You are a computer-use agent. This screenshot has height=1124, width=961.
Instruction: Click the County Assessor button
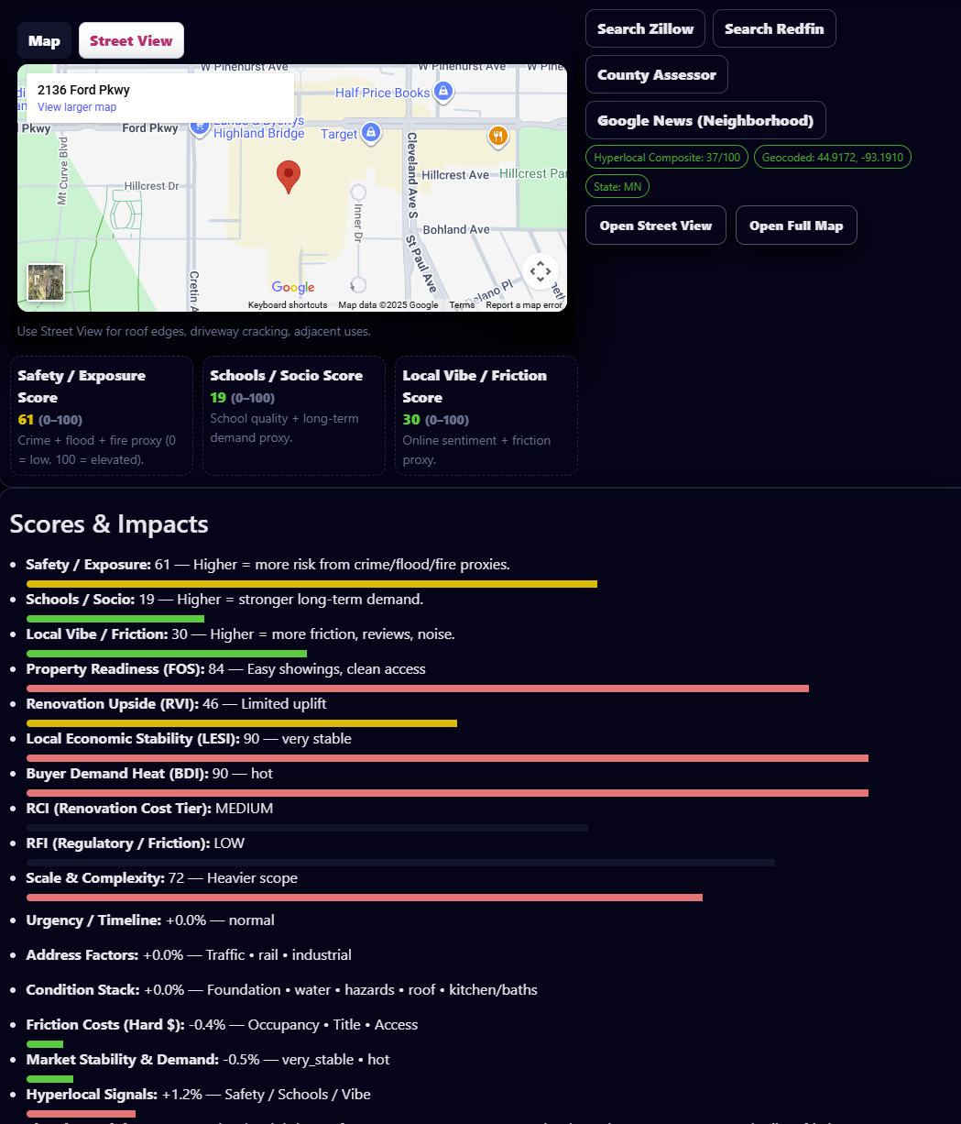point(656,74)
